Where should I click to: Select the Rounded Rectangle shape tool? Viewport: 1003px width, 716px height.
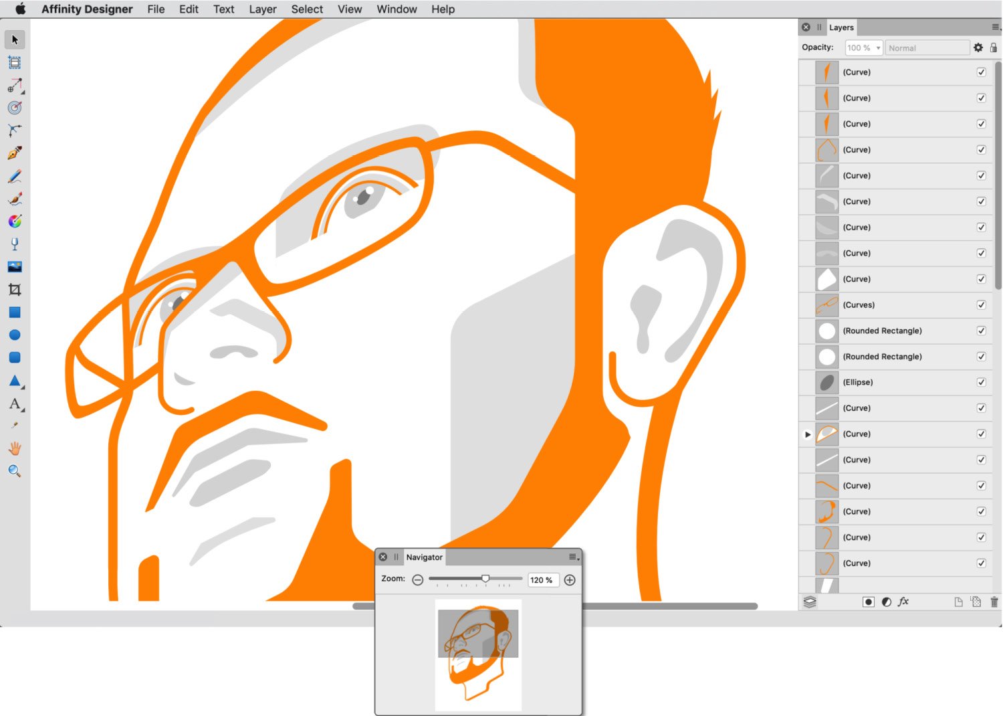click(15, 357)
